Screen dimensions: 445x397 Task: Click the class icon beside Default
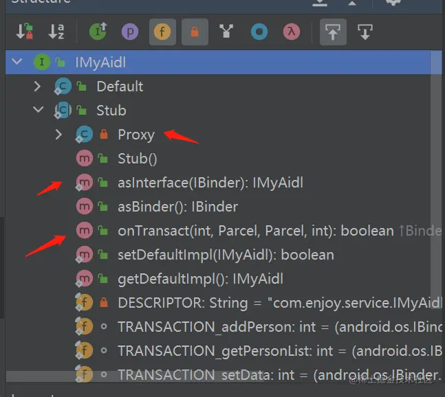click(x=63, y=86)
